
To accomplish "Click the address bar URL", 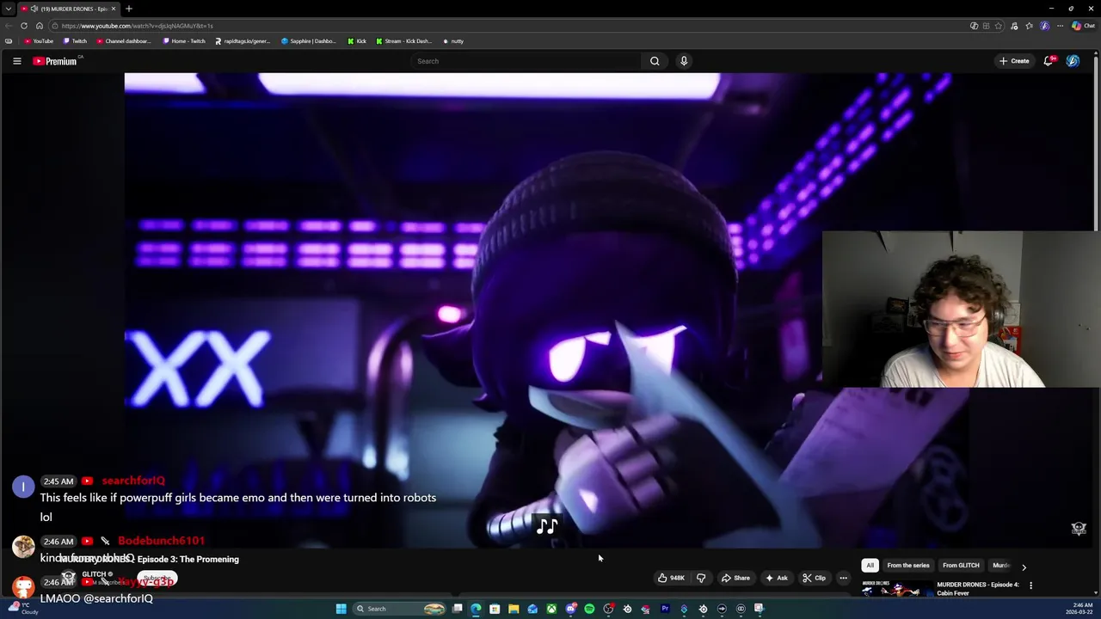I will [x=137, y=26].
